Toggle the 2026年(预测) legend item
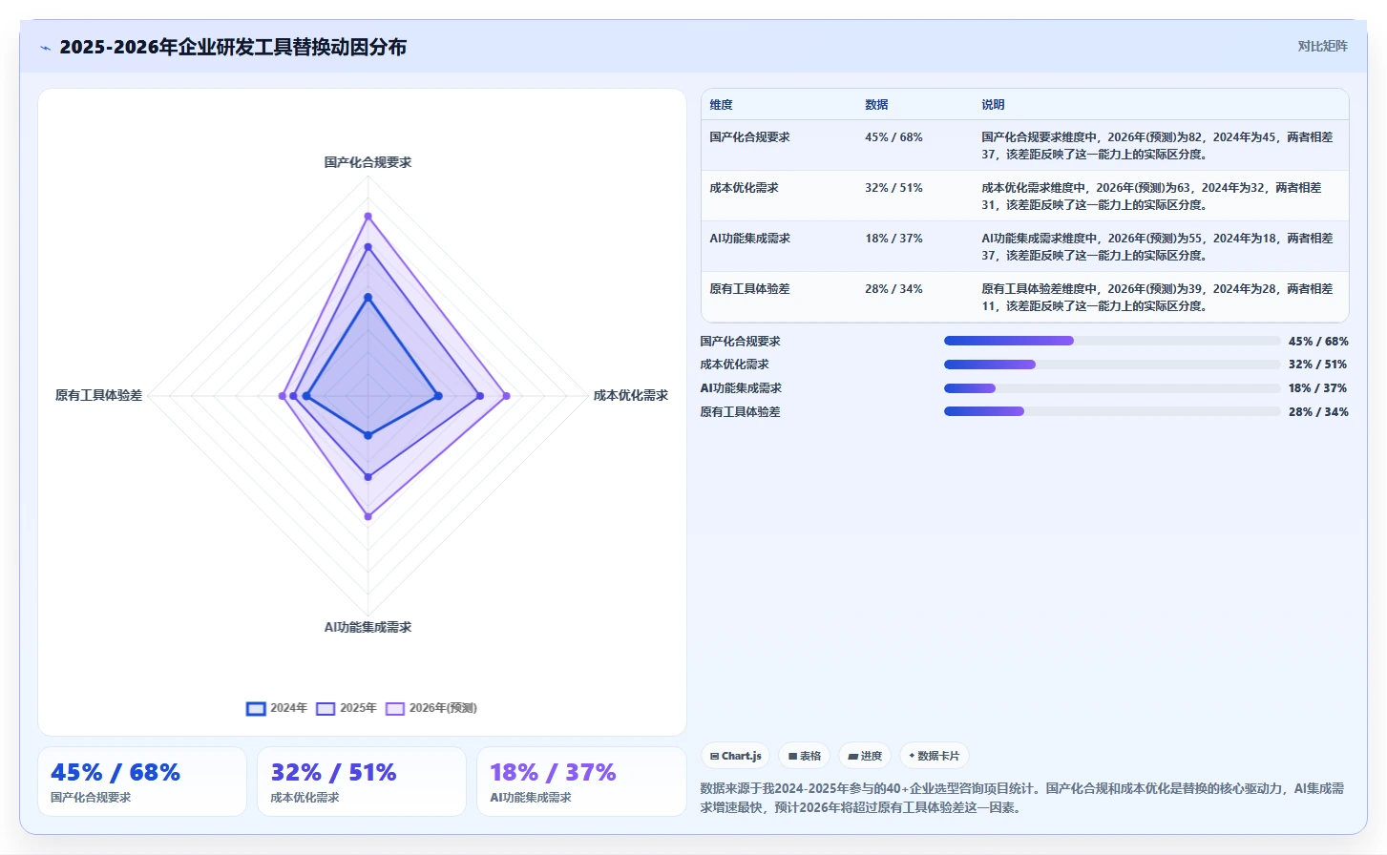The image size is (1387, 855). [431, 708]
